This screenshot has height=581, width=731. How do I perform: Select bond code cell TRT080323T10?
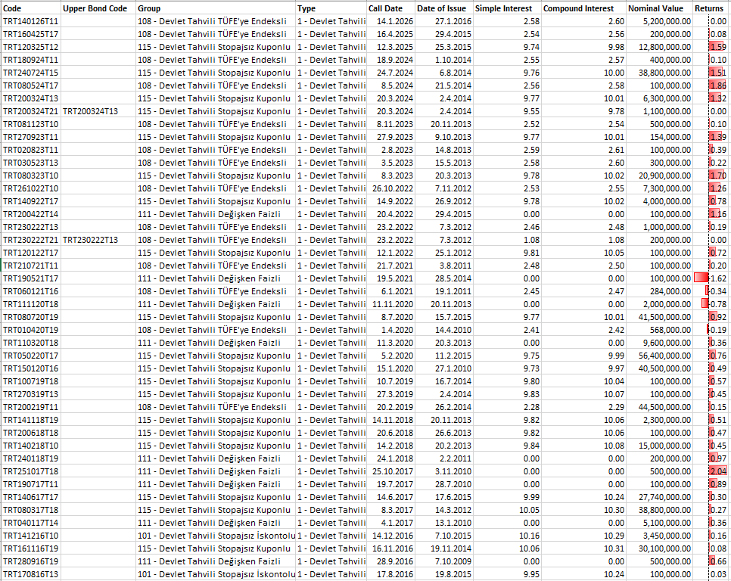31,176
